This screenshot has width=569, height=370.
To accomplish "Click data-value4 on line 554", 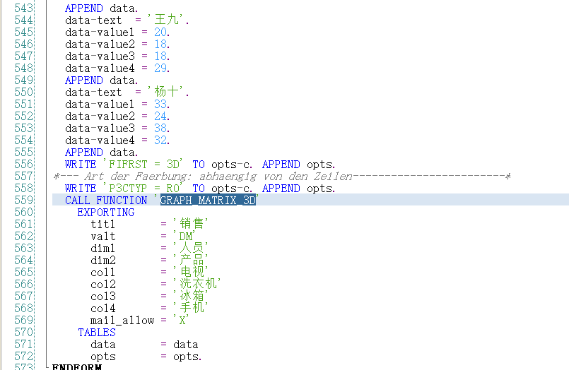I will point(100,141).
